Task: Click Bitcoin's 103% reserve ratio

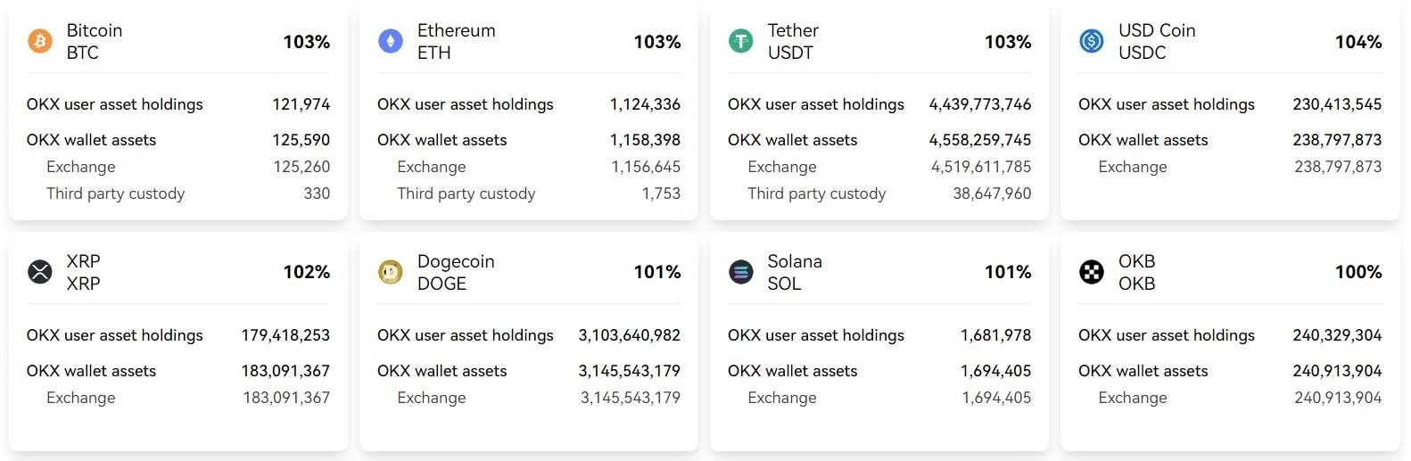Action: pyautogui.click(x=306, y=42)
